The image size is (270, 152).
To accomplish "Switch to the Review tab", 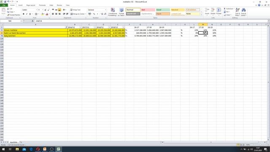I will [59, 5].
